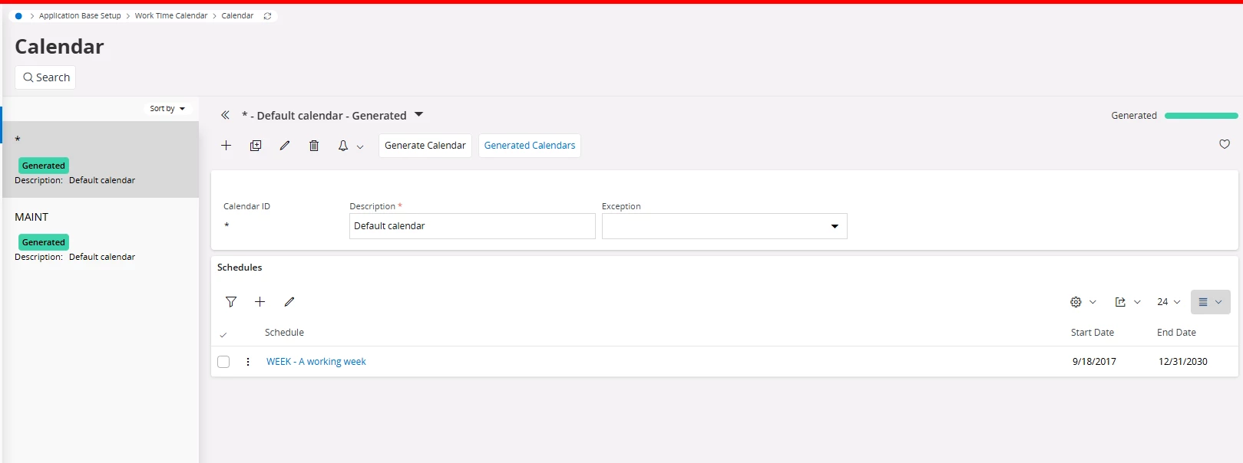1243x463 pixels.
Task: Select the WEEK schedule row checkbox
Action: (x=223, y=362)
